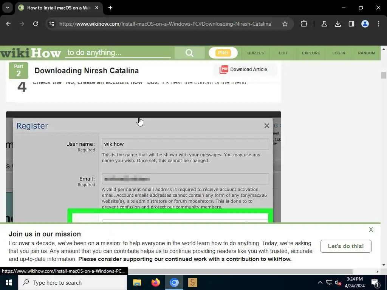Click the browser forward arrow
This screenshot has width=387, height=290.
(x=22, y=24)
